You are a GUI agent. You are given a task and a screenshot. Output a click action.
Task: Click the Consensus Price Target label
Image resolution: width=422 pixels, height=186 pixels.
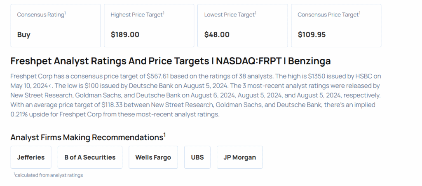point(329,15)
